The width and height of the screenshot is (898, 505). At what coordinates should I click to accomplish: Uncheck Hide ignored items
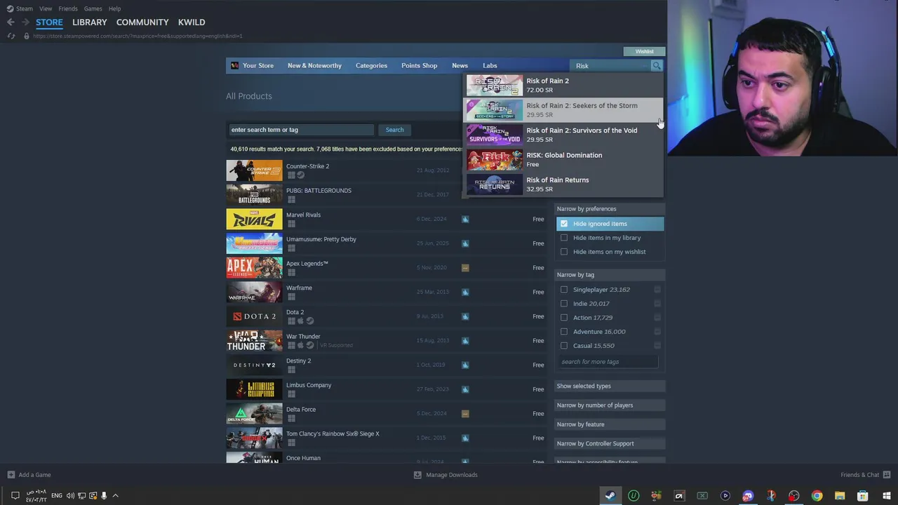pos(564,224)
